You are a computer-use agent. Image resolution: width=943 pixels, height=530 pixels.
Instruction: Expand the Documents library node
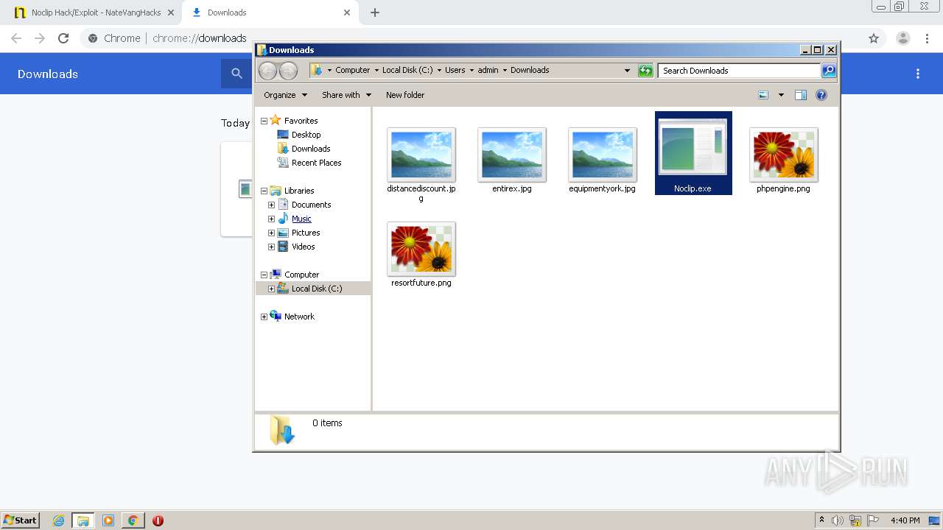(271, 205)
